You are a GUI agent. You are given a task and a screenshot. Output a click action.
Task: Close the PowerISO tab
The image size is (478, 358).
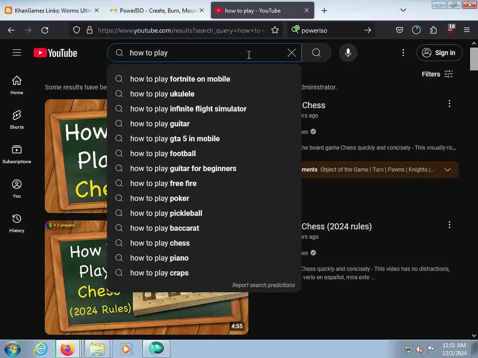[202, 10]
